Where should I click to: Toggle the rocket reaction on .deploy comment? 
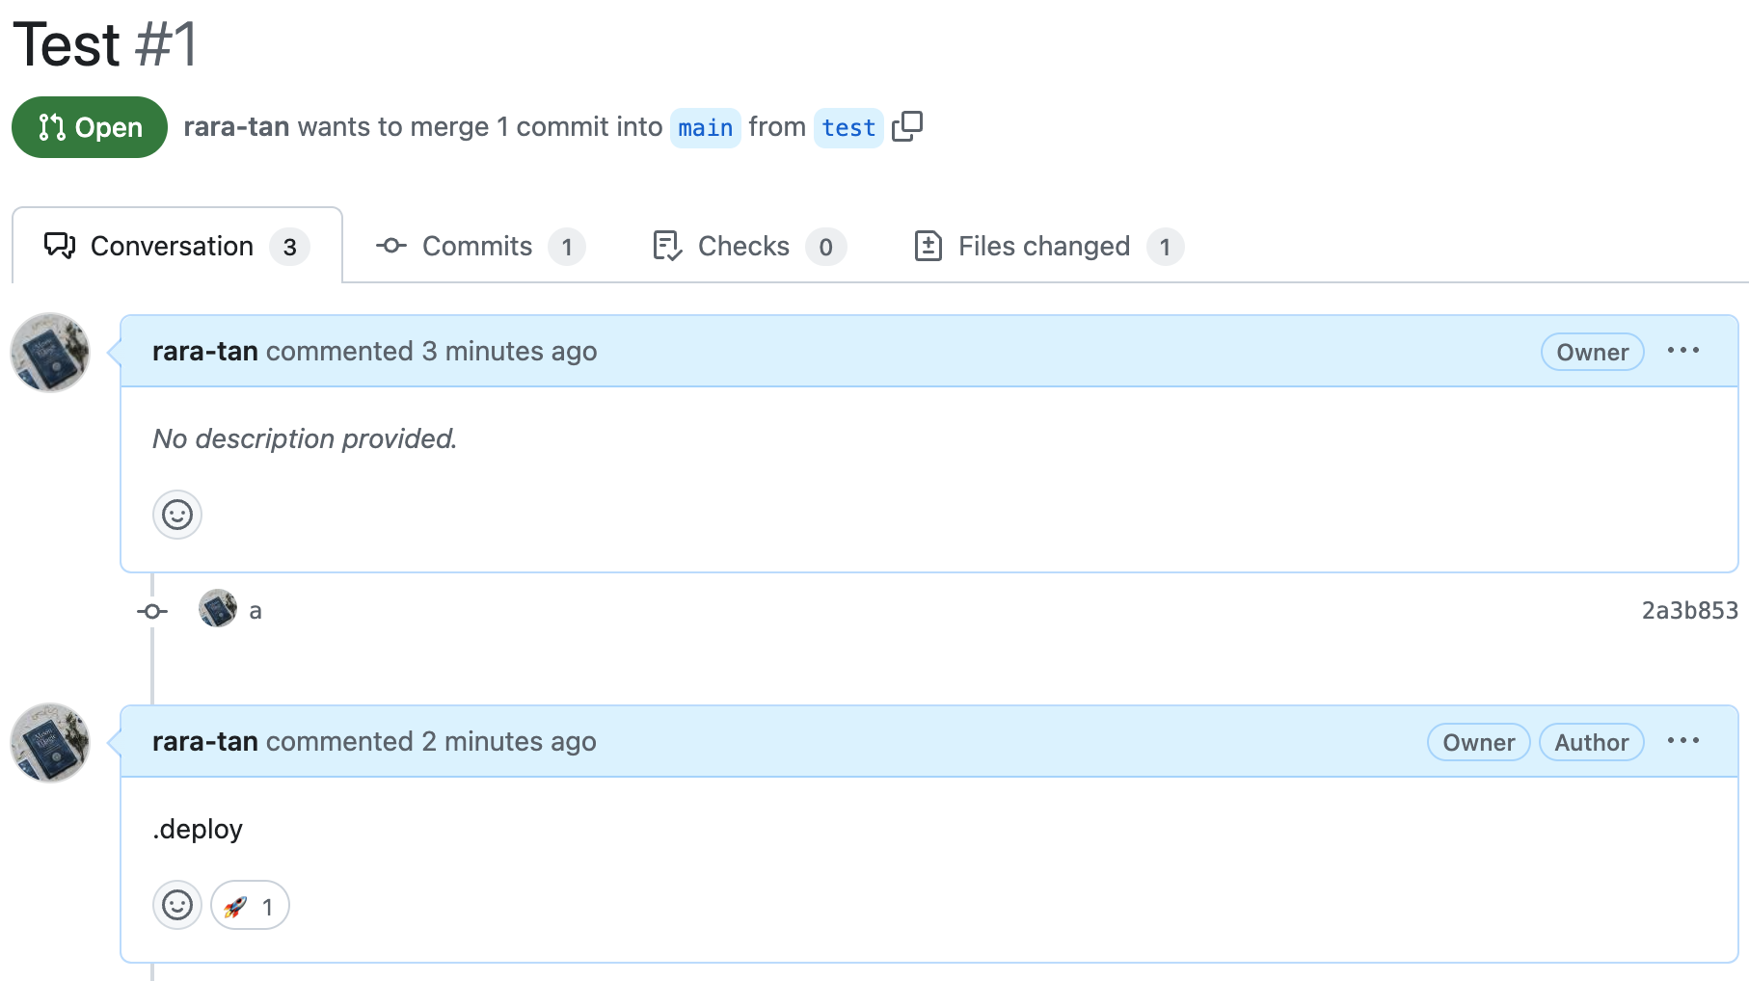(x=250, y=906)
